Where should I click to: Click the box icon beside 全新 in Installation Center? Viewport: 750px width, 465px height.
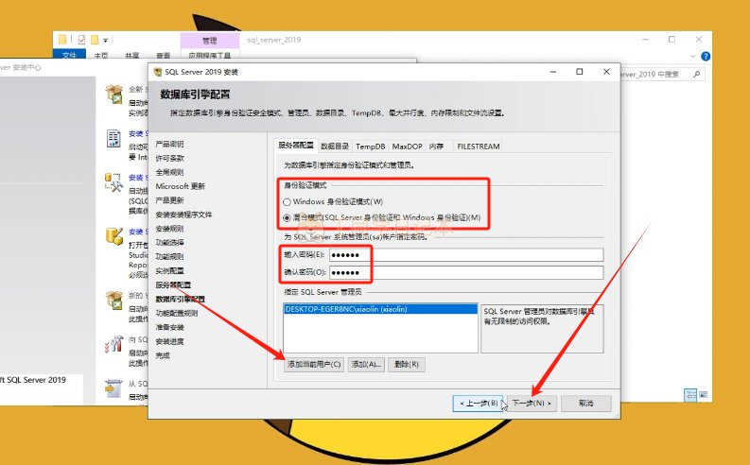pos(113,95)
